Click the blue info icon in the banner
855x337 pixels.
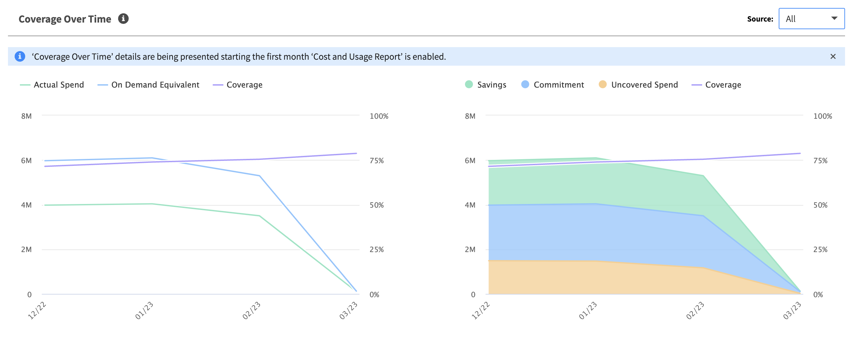click(20, 56)
